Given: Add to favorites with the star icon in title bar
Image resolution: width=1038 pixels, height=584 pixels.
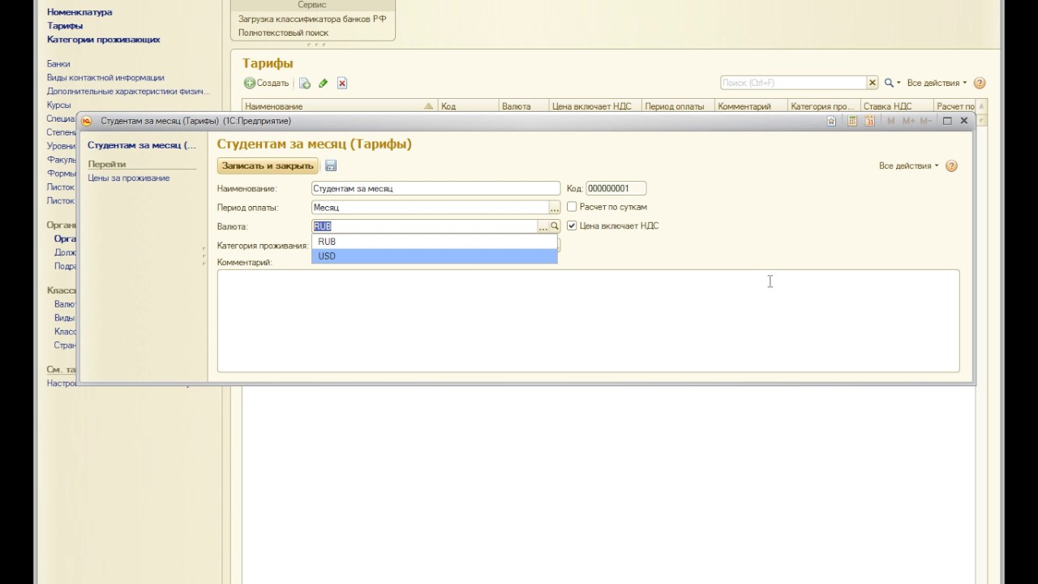Looking at the screenshot, I should click(831, 121).
